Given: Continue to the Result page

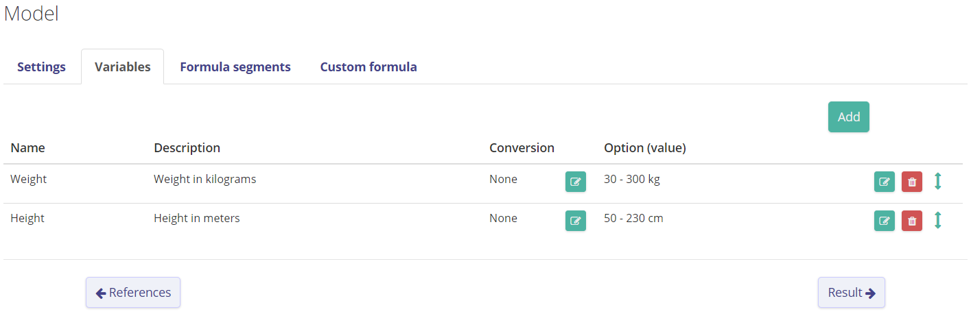Looking at the screenshot, I should point(851,293).
